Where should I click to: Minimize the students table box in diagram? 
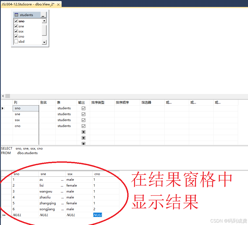pos(43,15)
